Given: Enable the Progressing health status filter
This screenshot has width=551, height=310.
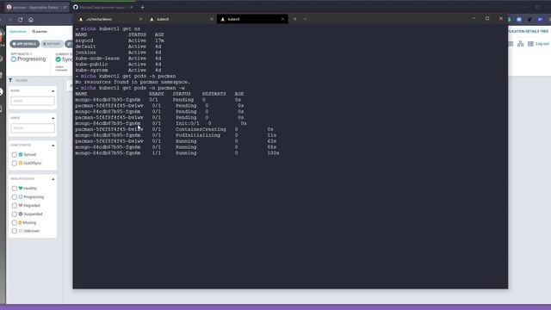Looking at the screenshot, I should (x=15, y=197).
